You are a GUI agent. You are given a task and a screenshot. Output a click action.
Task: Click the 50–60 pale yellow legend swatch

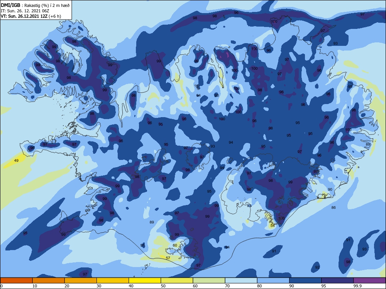coord(177,281)
